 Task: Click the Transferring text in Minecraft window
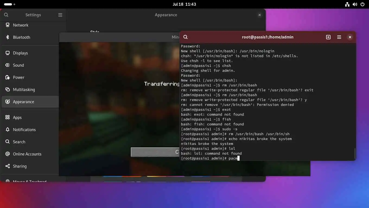[x=162, y=84]
